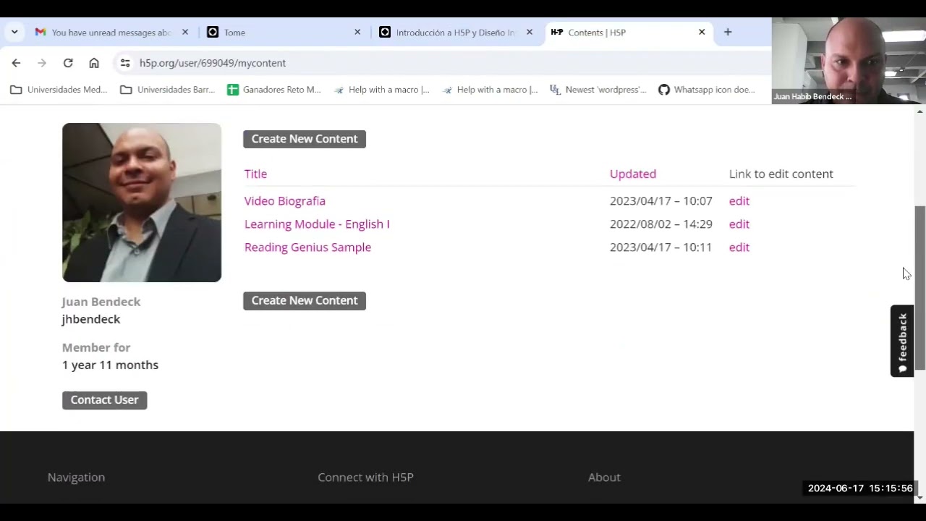
Task: Switch to the Tome tab
Action: pos(234,32)
